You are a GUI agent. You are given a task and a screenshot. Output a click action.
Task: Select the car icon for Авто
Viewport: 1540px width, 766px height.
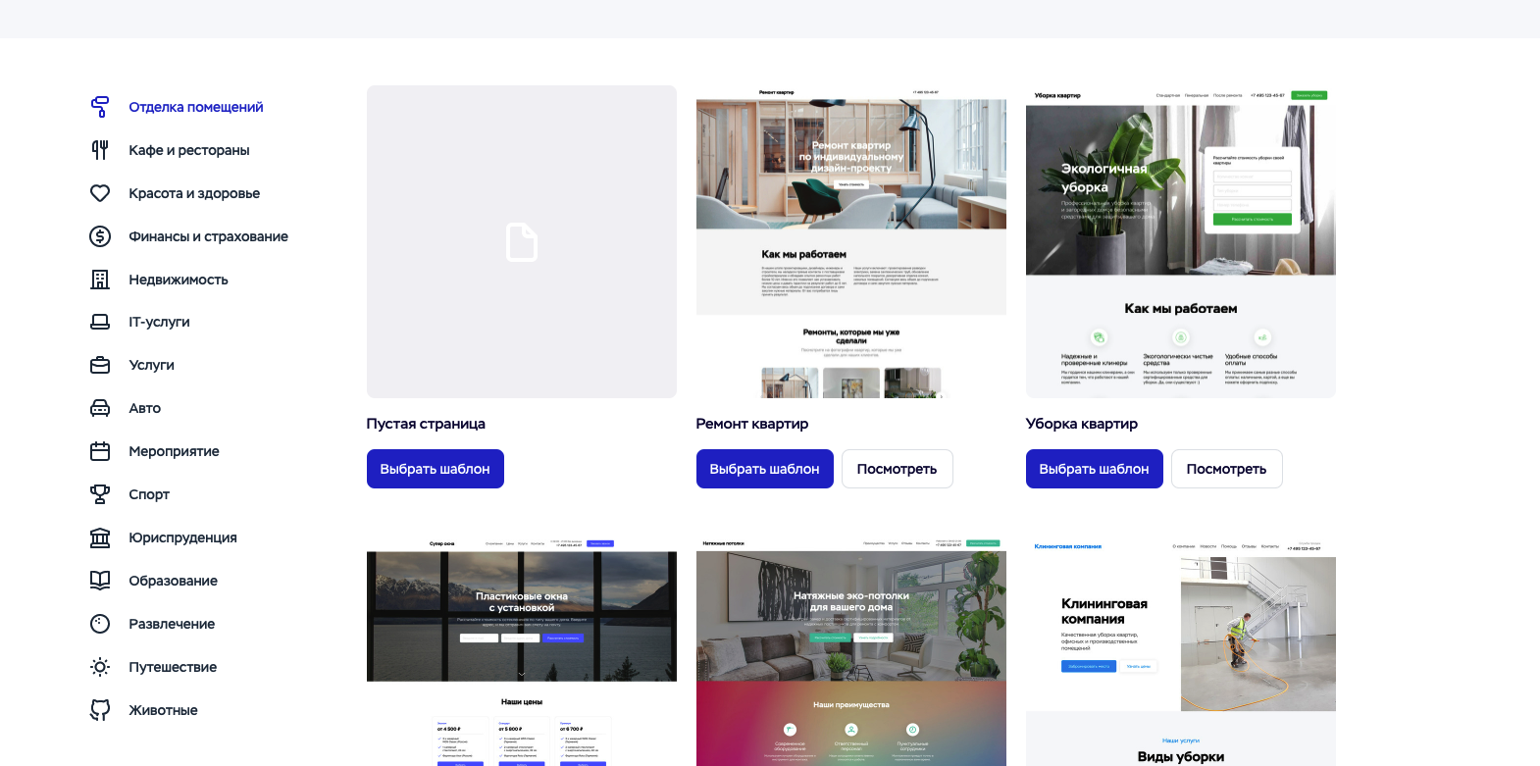coord(100,408)
